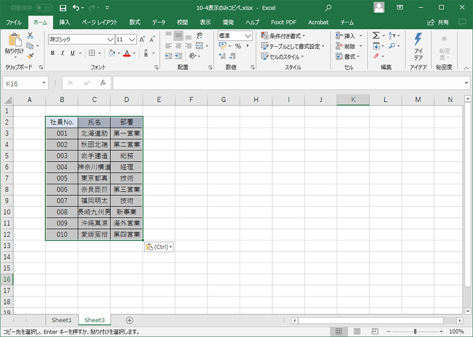
Task: Add a new sheet with plus button
Action: click(129, 320)
